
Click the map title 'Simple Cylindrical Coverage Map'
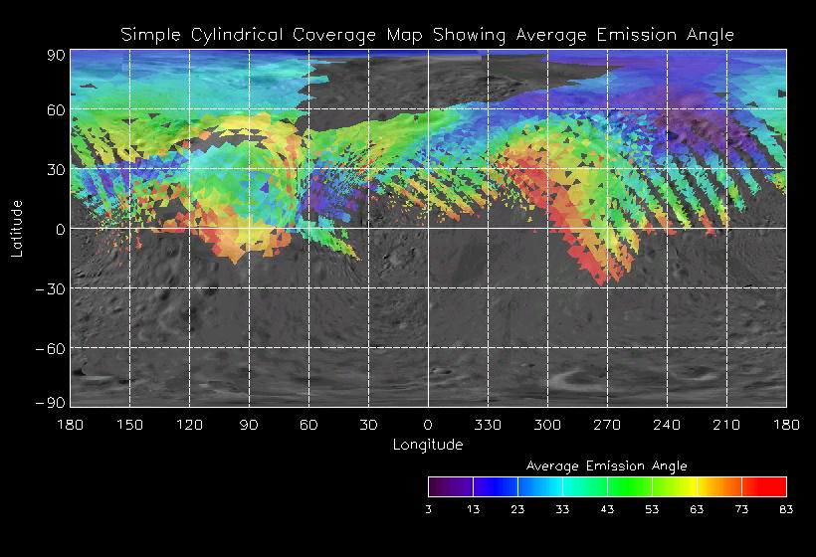coord(271,36)
